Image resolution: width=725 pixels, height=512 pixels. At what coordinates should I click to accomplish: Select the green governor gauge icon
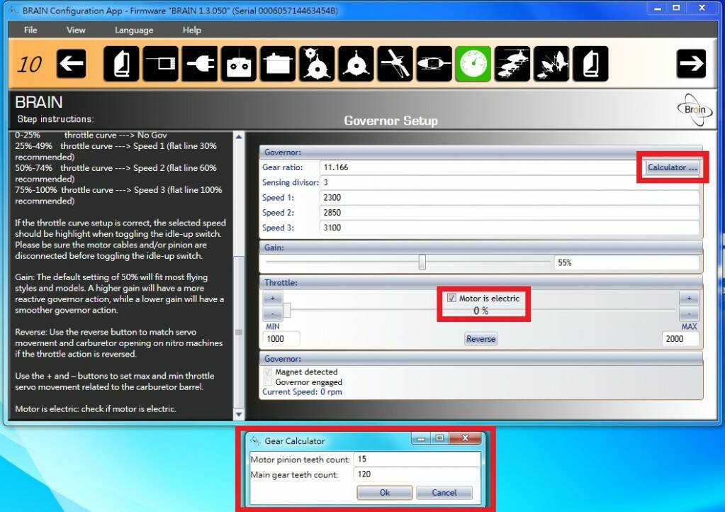(x=473, y=64)
